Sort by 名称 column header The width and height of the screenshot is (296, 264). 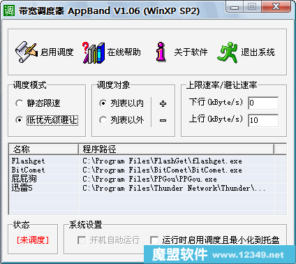[43, 149]
